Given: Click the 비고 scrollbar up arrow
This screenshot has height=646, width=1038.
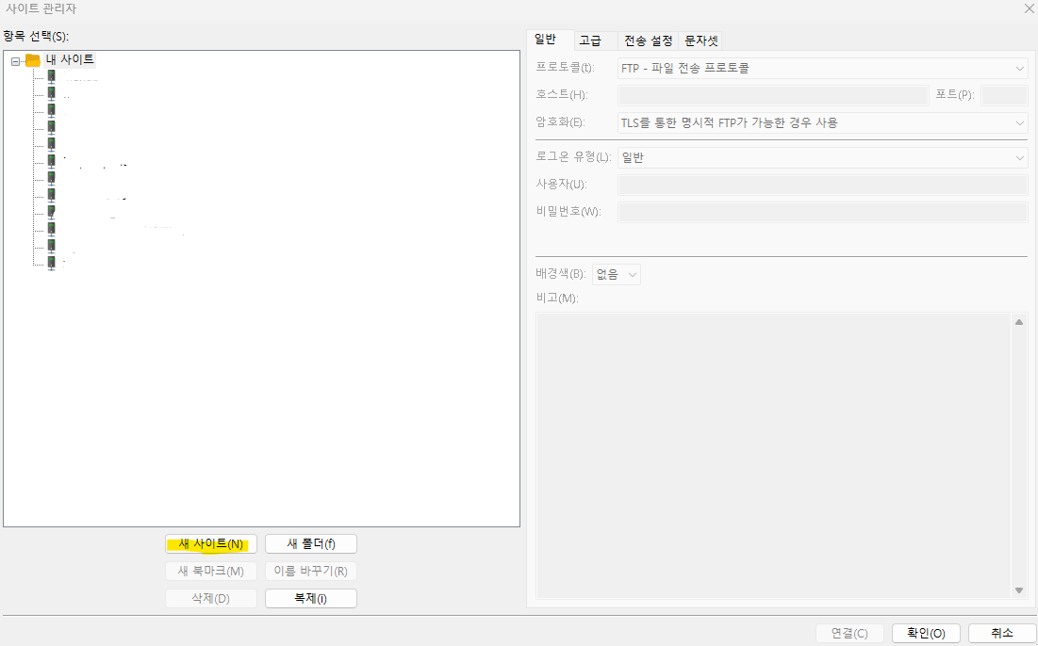Looking at the screenshot, I should 1019,320.
